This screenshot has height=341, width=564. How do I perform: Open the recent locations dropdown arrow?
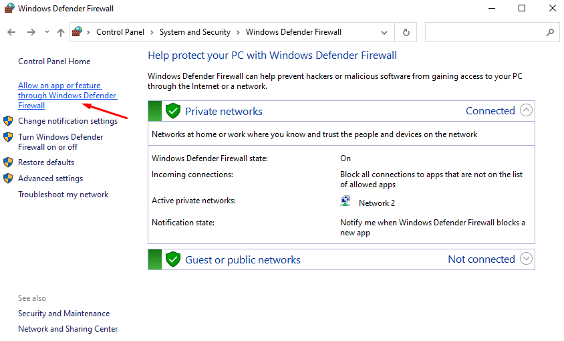(47, 32)
